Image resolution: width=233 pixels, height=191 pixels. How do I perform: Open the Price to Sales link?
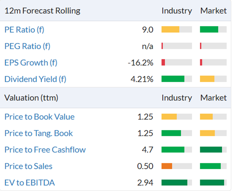tap(28, 166)
